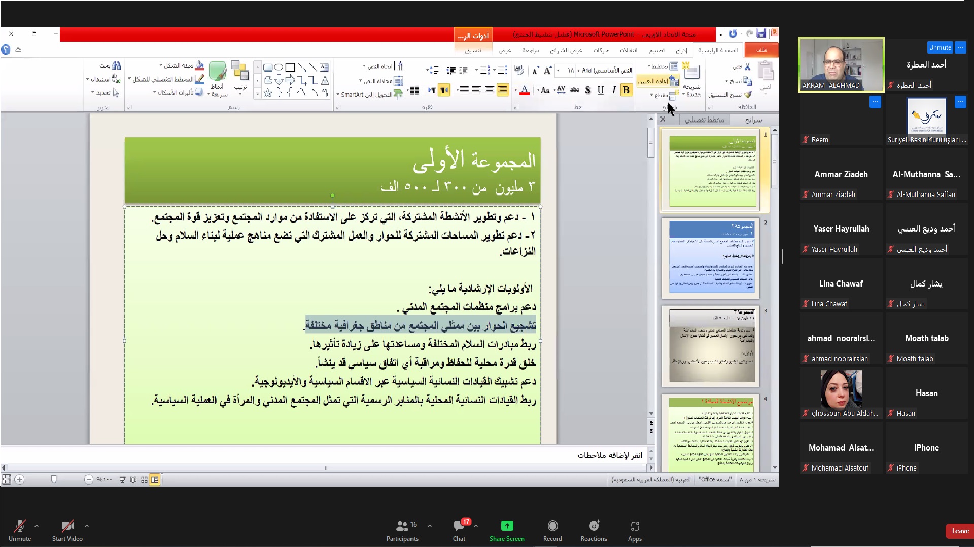The width and height of the screenshot is (974, 547).
Task: Click the Columns icon in paragraph group
Action: [414, 90]
